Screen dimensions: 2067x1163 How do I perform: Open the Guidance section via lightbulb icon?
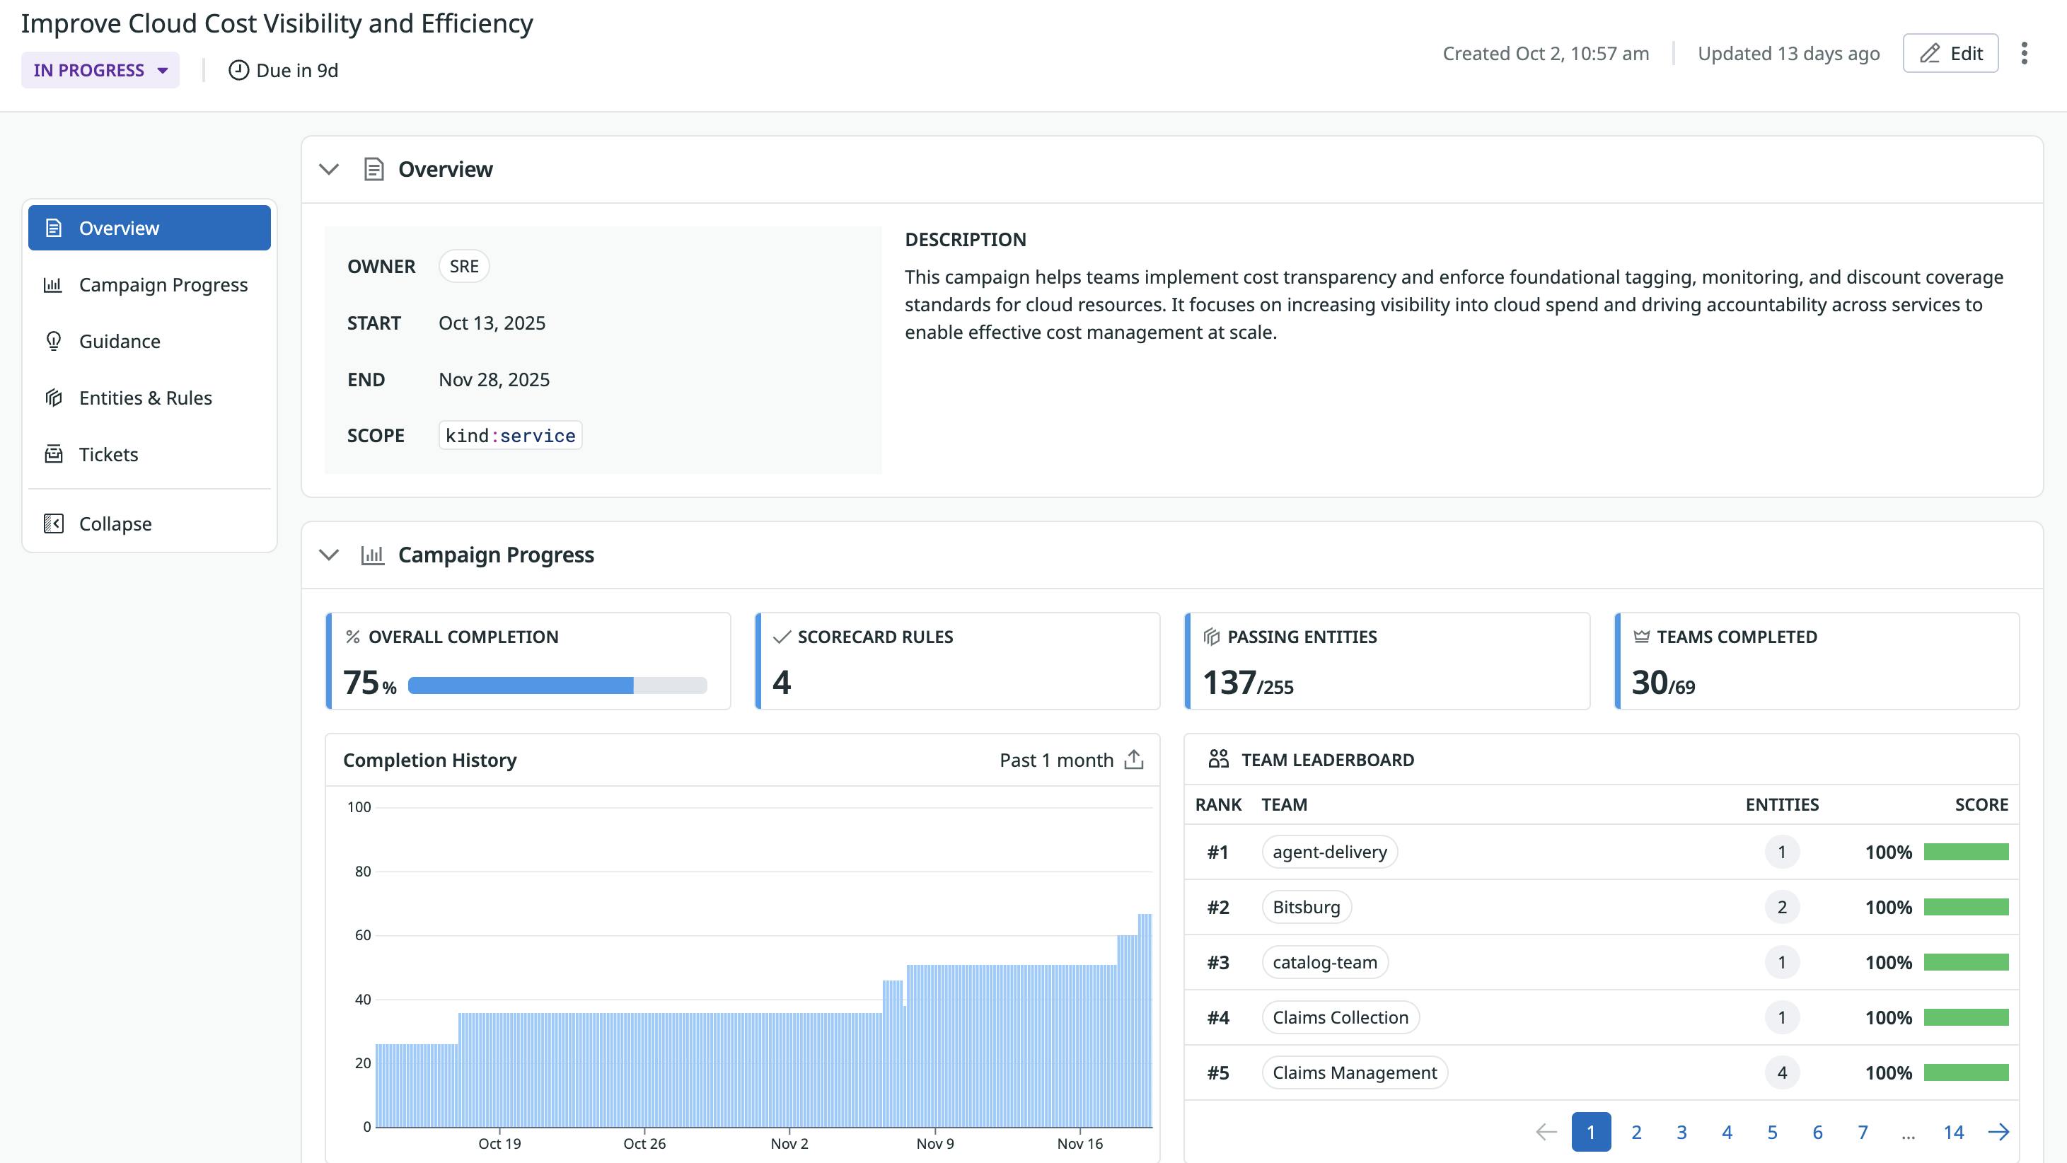click(x=53, y=341)
